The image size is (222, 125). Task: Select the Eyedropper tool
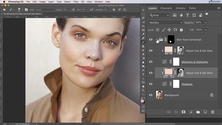143,34
